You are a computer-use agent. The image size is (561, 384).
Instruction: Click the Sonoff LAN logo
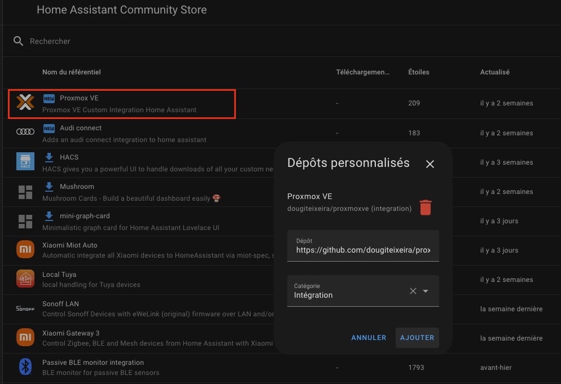(x=25, y=308)
